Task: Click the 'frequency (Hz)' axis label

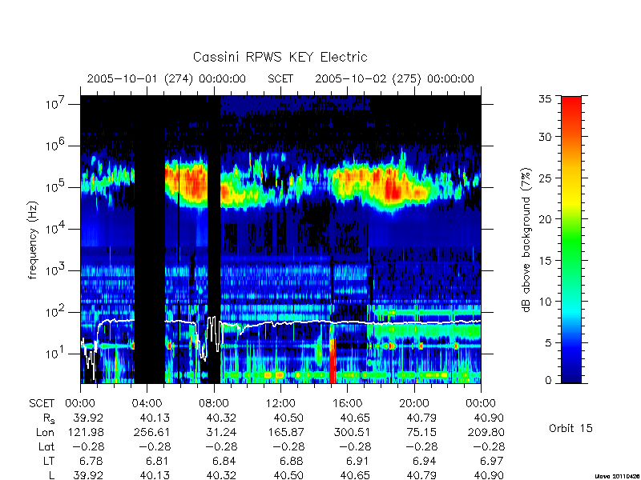Action: point(33,241)
